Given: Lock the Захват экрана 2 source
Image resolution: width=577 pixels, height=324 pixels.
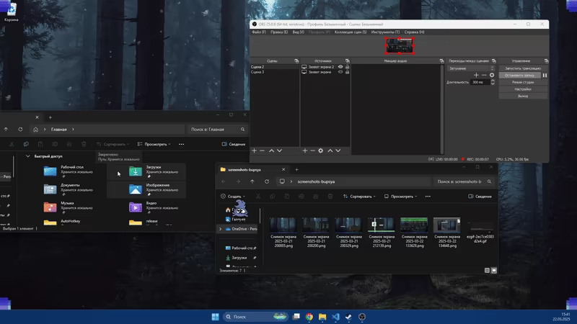Looking at the screenshot, I should click(x=347, y=67).
